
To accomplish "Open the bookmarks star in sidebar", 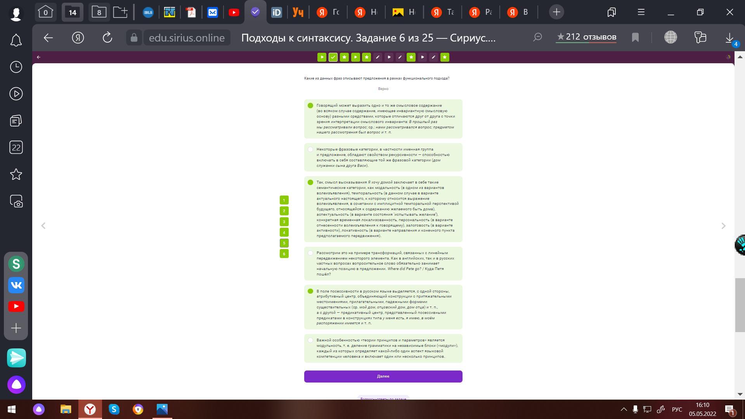I will coord(16,174).
